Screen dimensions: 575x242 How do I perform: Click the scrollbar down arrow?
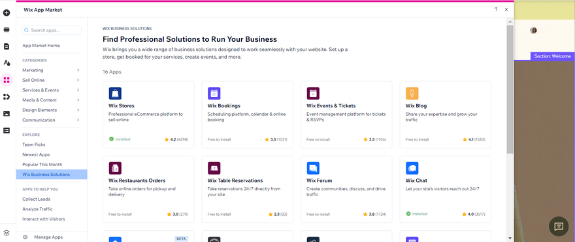click(x=510, y=238)
